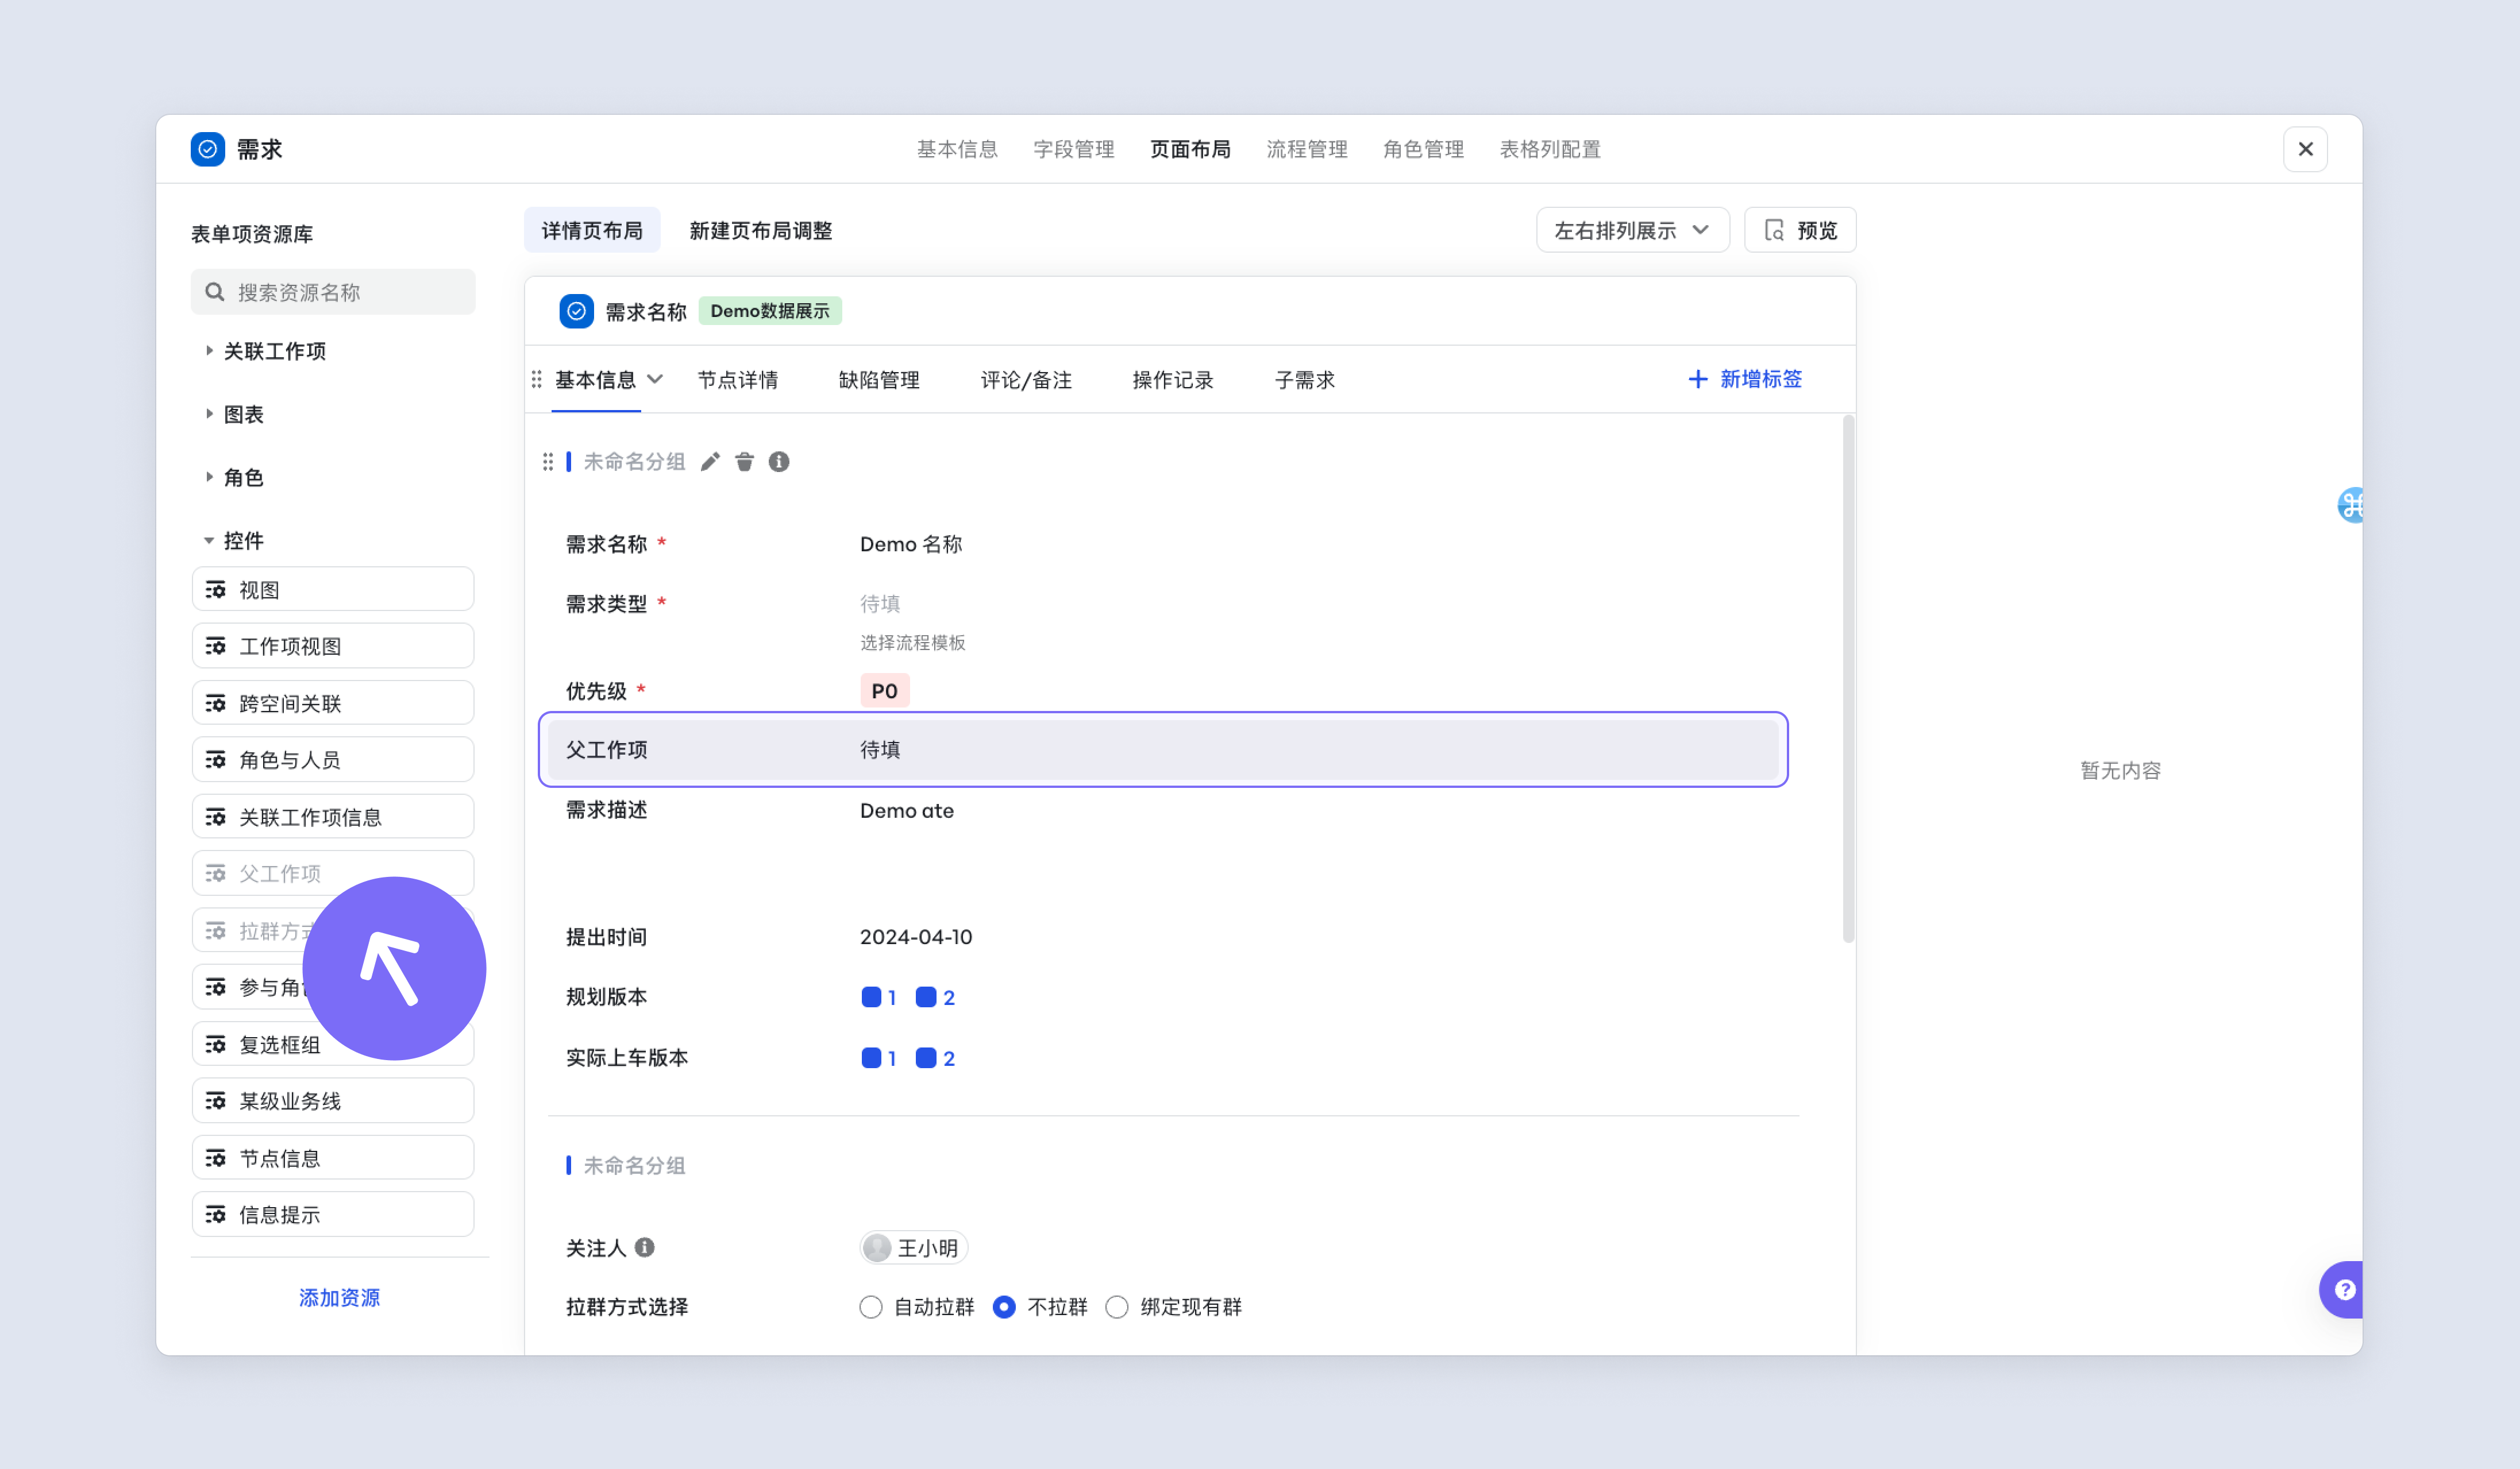Expand the 角色 tree section

tap(209, 477)
